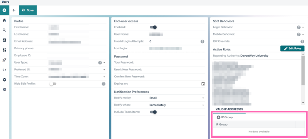Click help icon beside Login Behavior
The image size is (308, 139).
[299, 27]
